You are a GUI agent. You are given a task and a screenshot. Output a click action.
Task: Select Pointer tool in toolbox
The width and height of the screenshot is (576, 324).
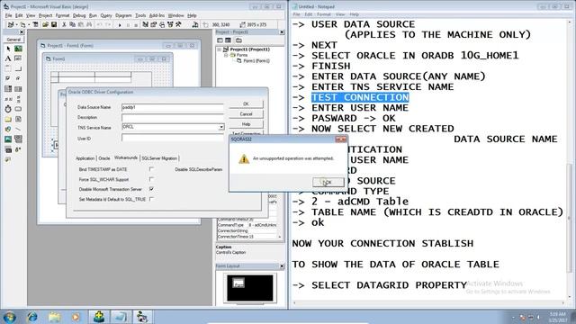(x=8, y=49)
